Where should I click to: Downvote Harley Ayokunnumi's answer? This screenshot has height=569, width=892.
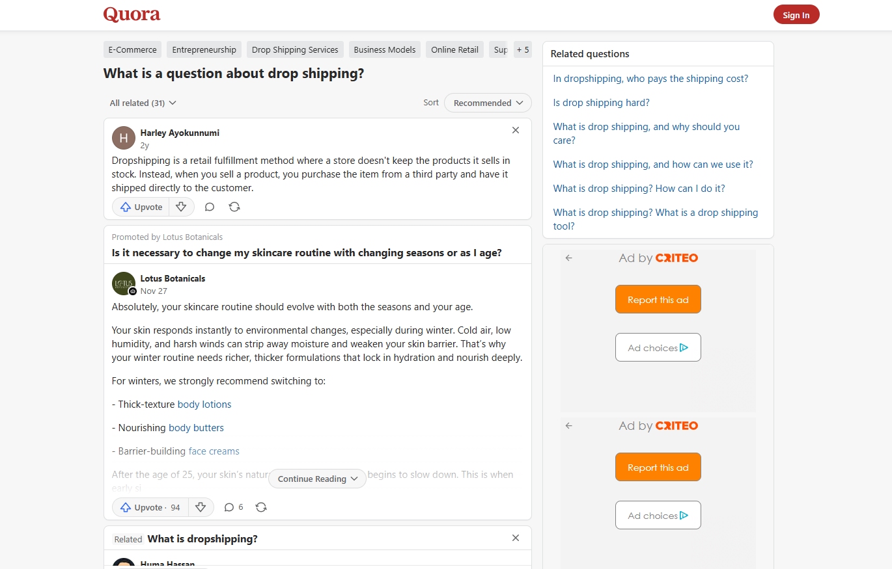pyautogui.click(x=181, y=206)
